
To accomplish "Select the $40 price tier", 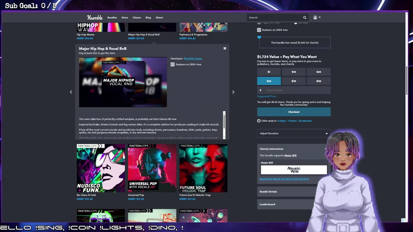I will [x=319, y=81].
